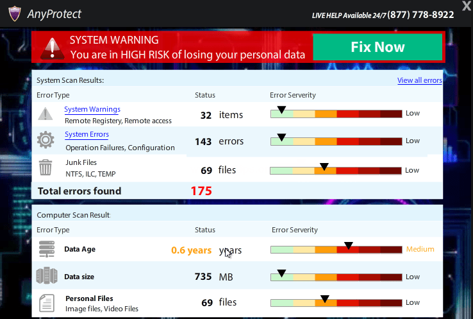Click the orange '0.6 years' value
Viewport: 473px width, 319px height.
click(x=191, y=250)
